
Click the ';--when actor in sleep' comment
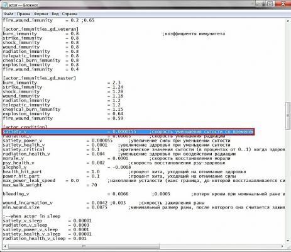click(31, 216)
